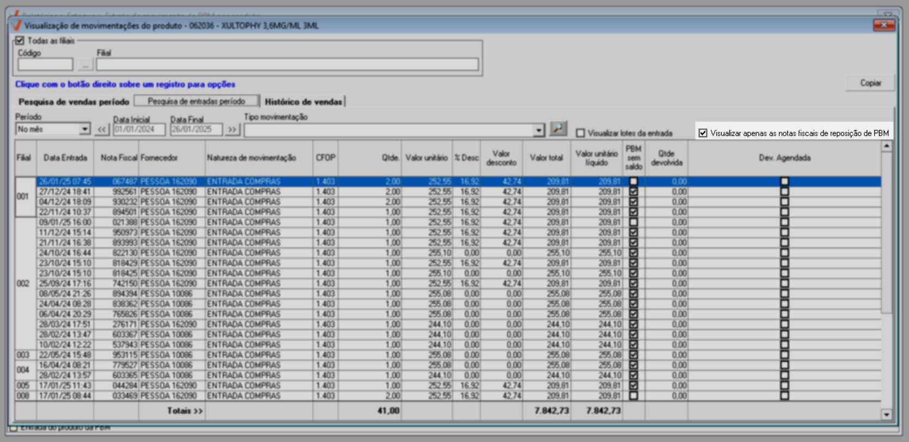This screenshot has width=909, height=442.
Task: Click scrollbar down arrow in table
Action: 887,415
